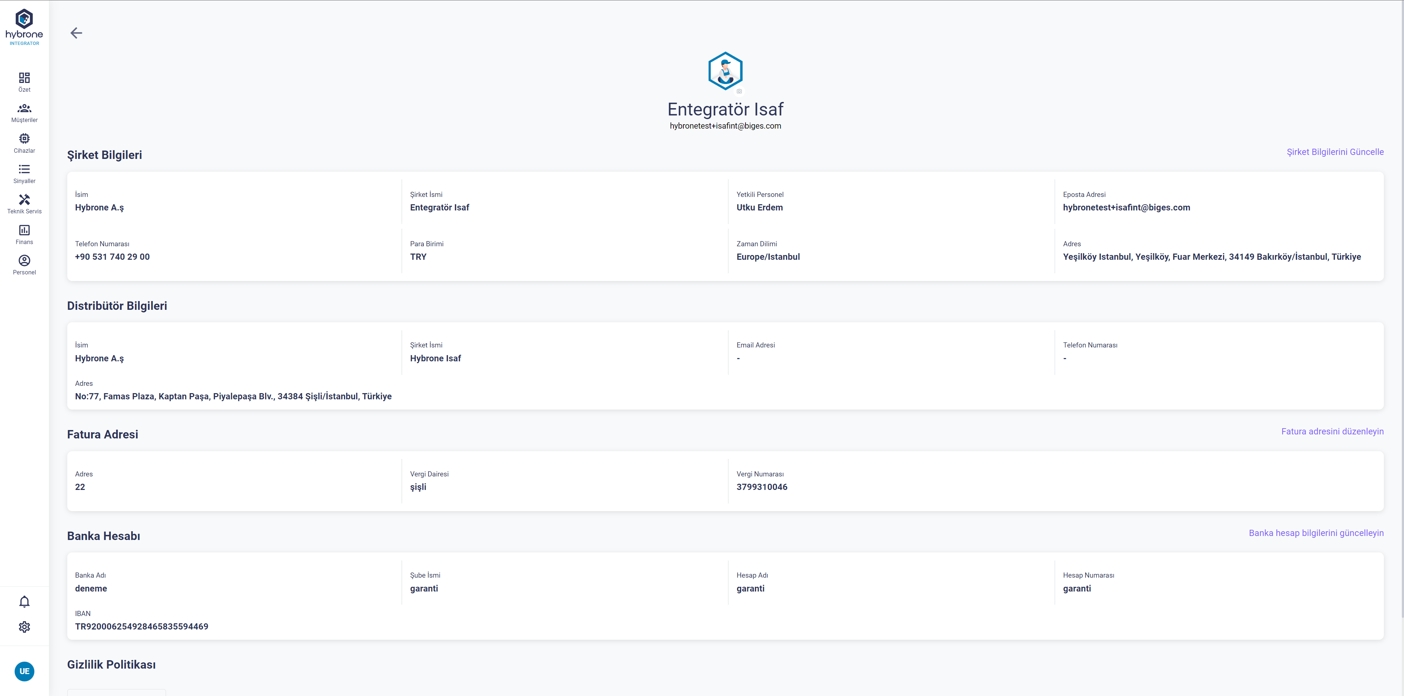The height and width of the screenshot is (696, 1404).
Task: Open the Finans chart icon
Action: click(24, 234)
